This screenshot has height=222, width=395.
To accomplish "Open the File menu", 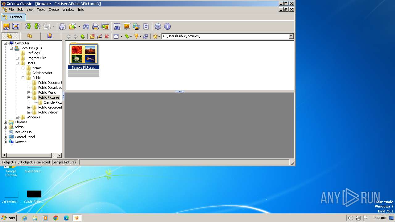I will (11, 10).
